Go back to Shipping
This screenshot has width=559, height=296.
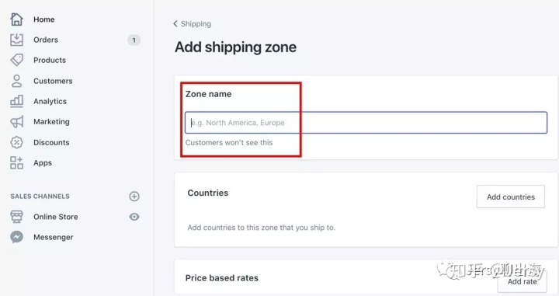[192, 24]
